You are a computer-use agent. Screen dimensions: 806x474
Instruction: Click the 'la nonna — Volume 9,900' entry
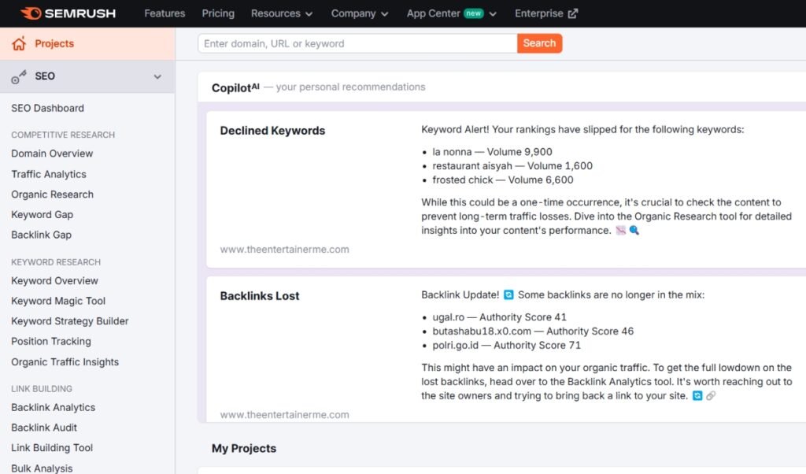click(x=492, y=152)
